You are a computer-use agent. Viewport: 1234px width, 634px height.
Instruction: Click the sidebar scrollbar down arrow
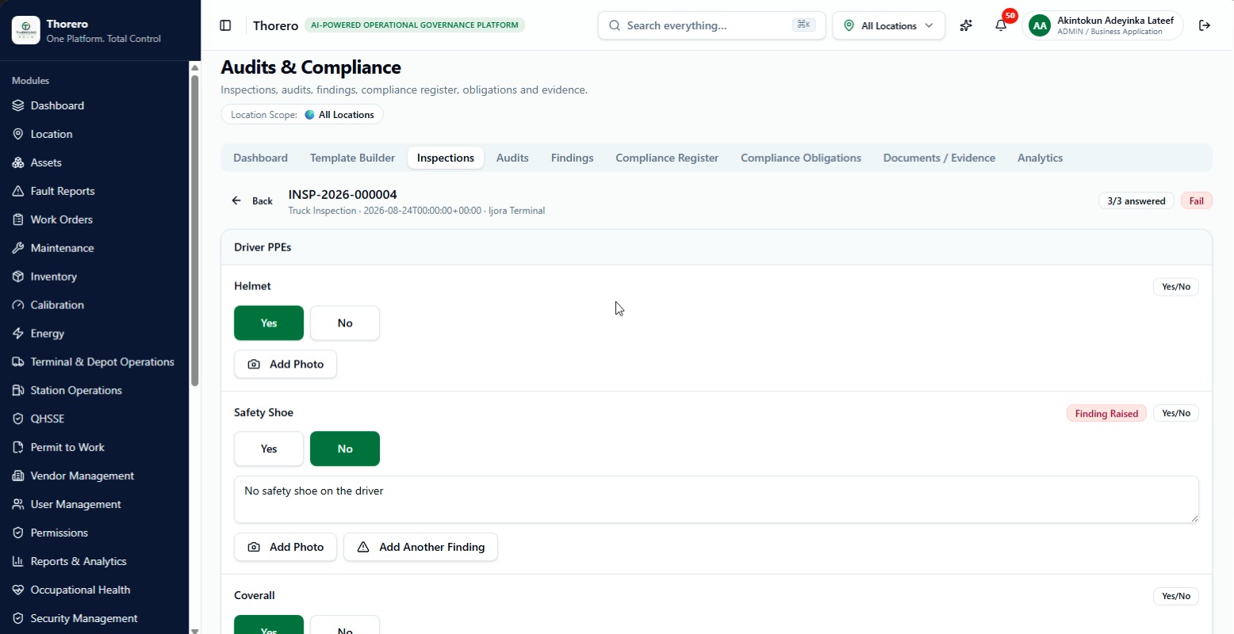coord(195,629)
